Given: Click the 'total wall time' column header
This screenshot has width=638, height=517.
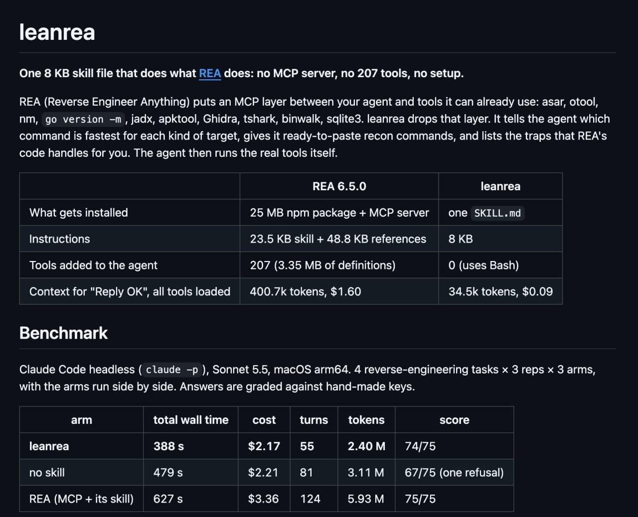Looking at the screenshot, I should pos(191,420).
